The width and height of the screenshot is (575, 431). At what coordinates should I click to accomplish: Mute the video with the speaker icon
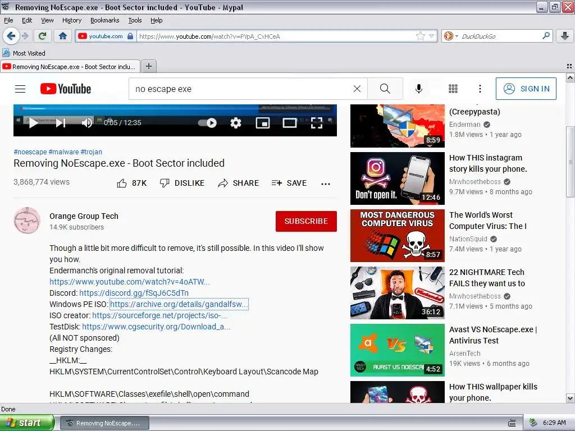tap(87, 122)
